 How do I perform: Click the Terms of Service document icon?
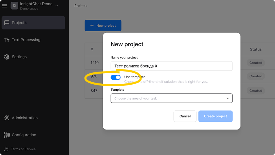[6, 149]
